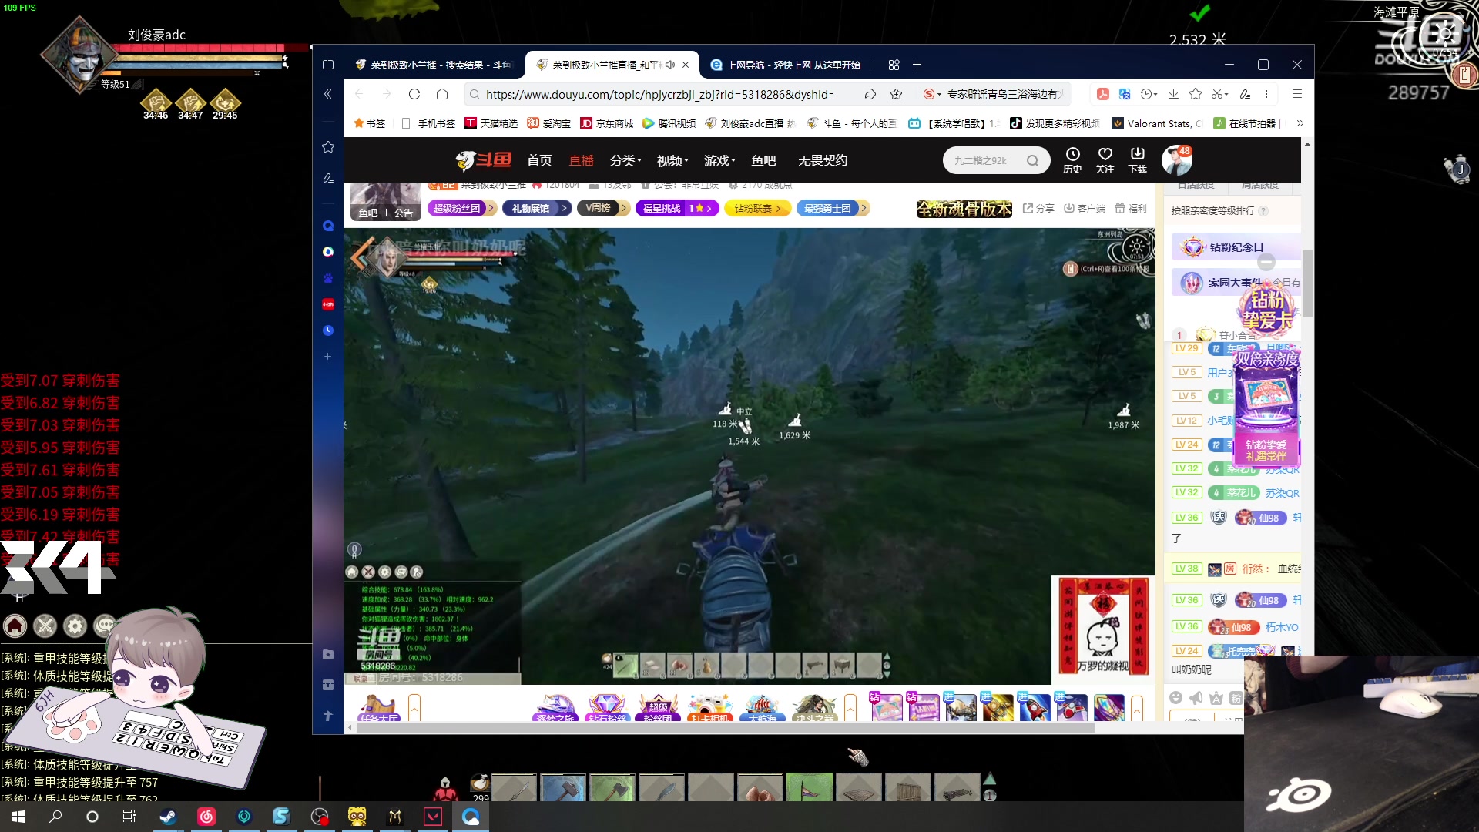The image size is (1479, 832).
Task: Expand hidden bookmarks with the chevron
Action: pyautogui.click(x=1300, y=123)
